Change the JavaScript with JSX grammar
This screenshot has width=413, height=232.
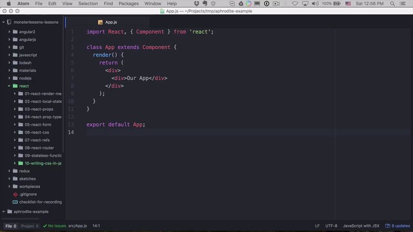pos(361,226)
